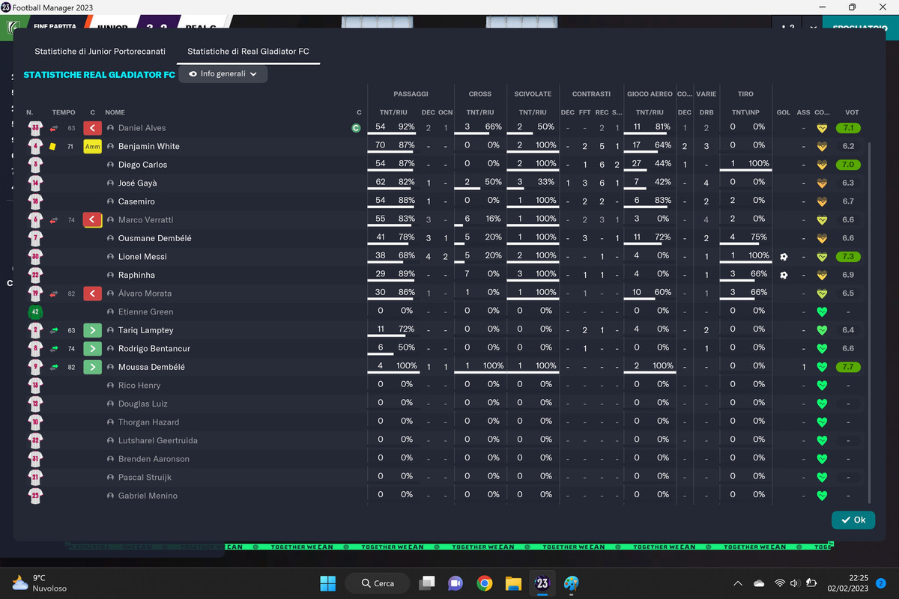The width and height of the screenshot is (899, 599).
Task: Expand the Info generali dropdown
Action: pyautogui.click(x=223, y=74)
